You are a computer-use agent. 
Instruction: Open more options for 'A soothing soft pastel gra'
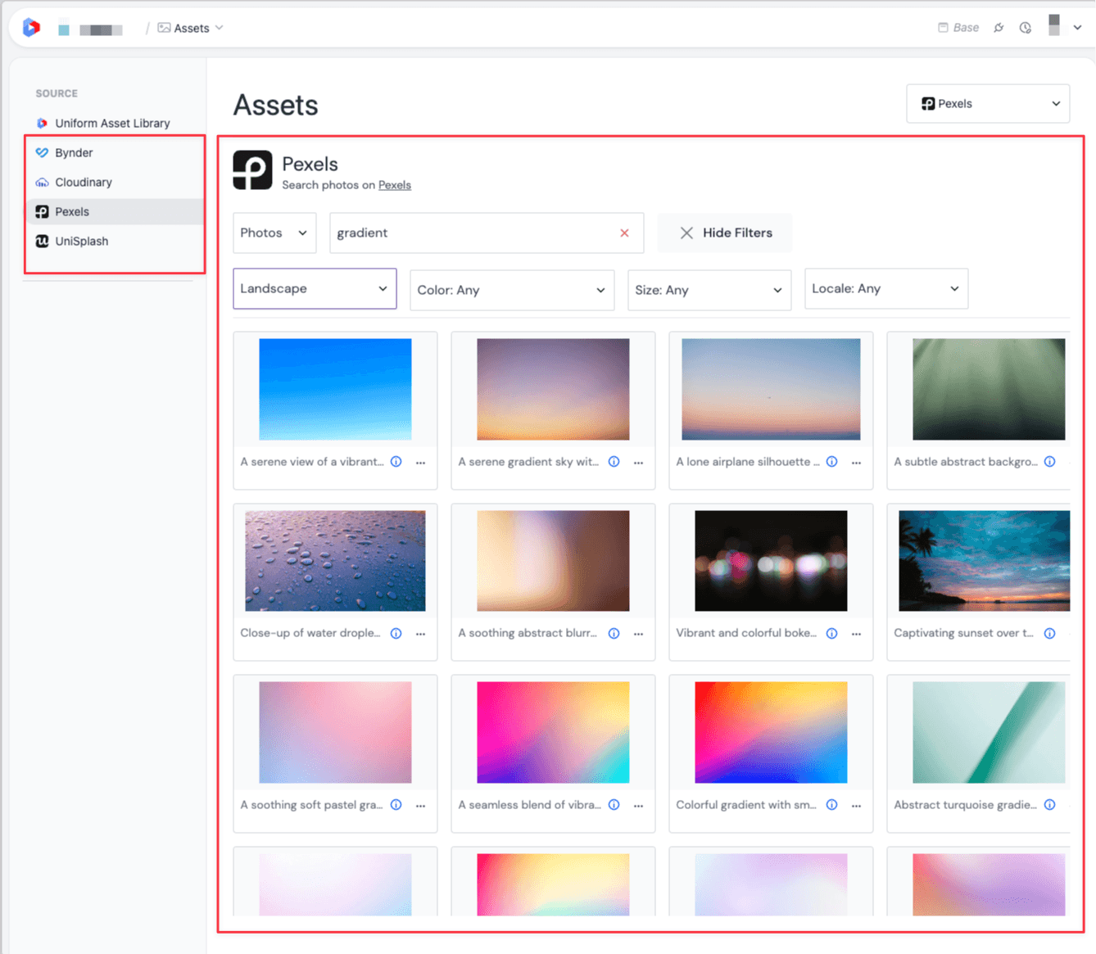pyautogui.click(x=421, y=806)
